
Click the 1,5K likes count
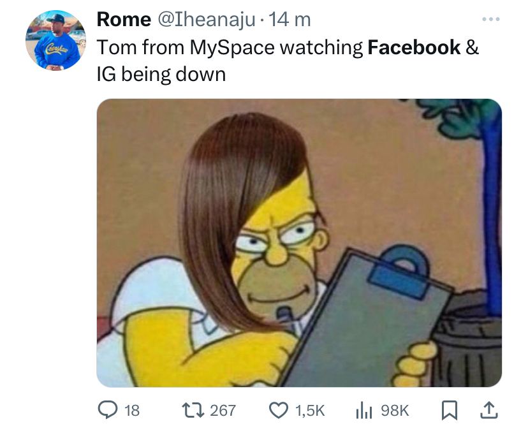click(309, 410)
